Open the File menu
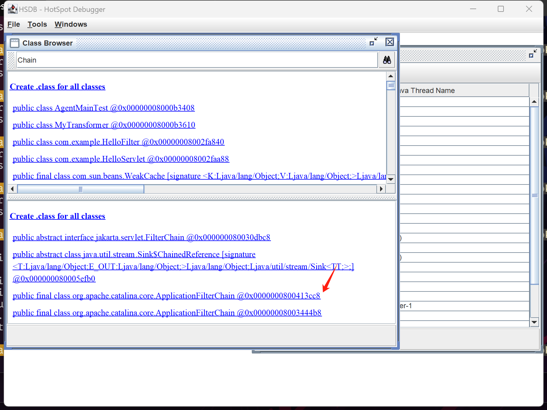The image size is (547, 410). (14, 24)
